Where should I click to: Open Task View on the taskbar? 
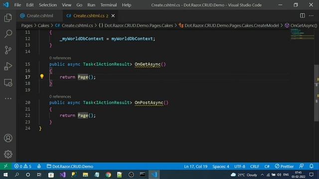click(39, 175)
